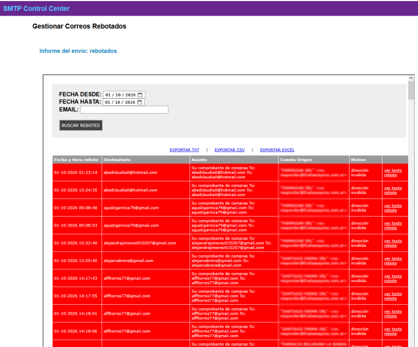Open ver texto rebote for 13:55:40 row
The width and height of the screenshot is (418, 347).
(x=393, y=261)
